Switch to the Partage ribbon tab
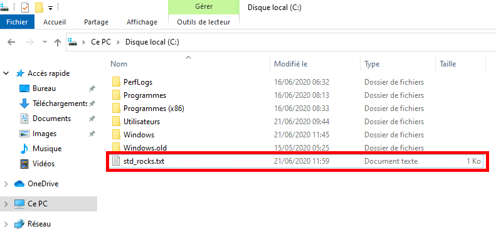 [96, 22]
